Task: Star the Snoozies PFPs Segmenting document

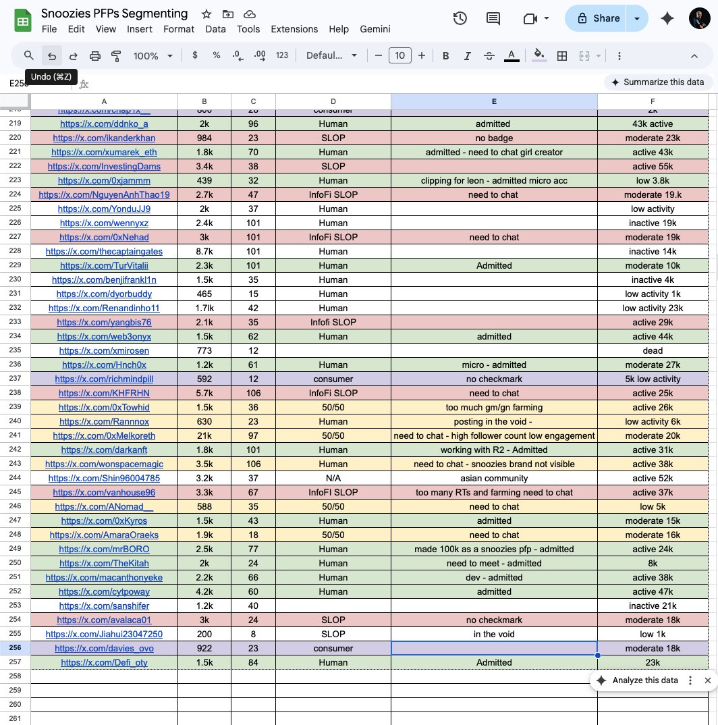Action: (x=206, y=14)
